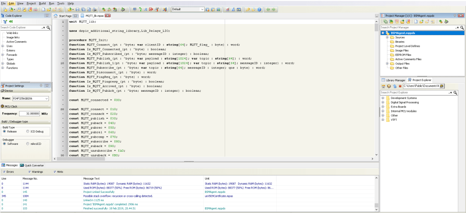Click the code editor vertical scrollbar
The image size is (466, 213).
click(376, 87)
